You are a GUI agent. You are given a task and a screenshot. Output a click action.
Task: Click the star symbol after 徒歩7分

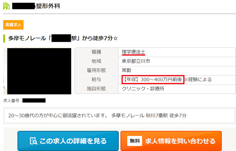[x=115, y=38]
